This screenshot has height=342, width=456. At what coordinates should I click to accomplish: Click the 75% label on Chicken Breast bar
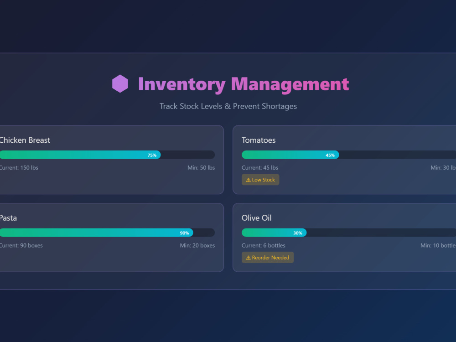pos(152,155)
